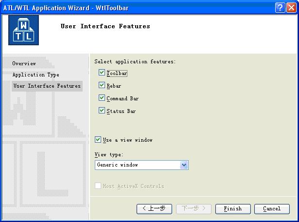This screenshot has width=299, height=222.
Task: Close the Application Wizard window
Action: pos(291,8)
